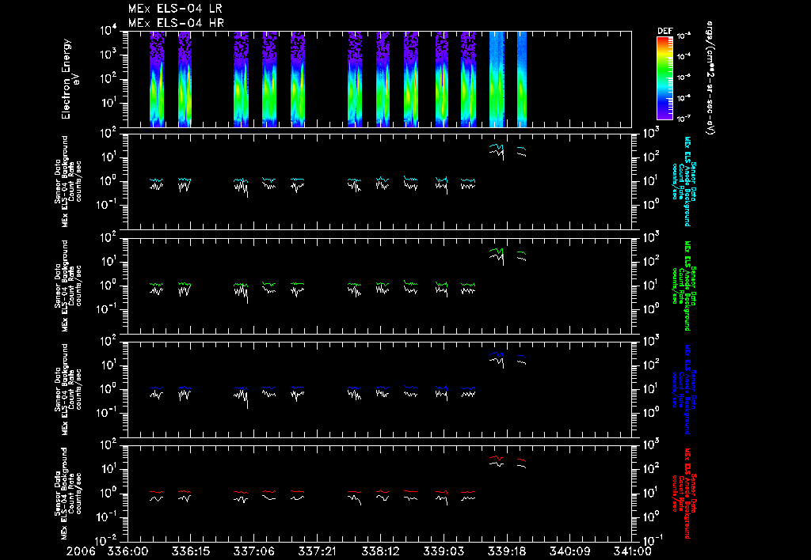Click the raised blue trace near 339:18

(x=497, y=355)
